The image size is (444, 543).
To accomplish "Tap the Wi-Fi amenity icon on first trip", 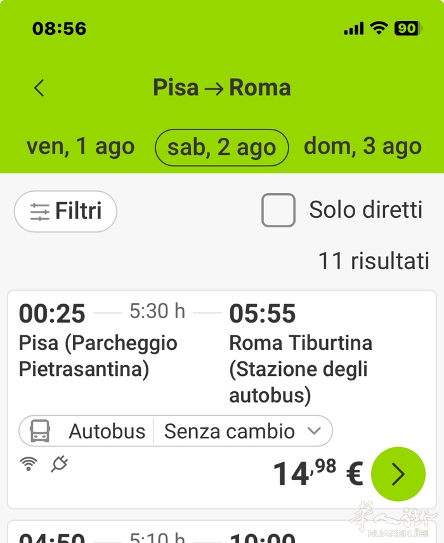I will [29, 464].
